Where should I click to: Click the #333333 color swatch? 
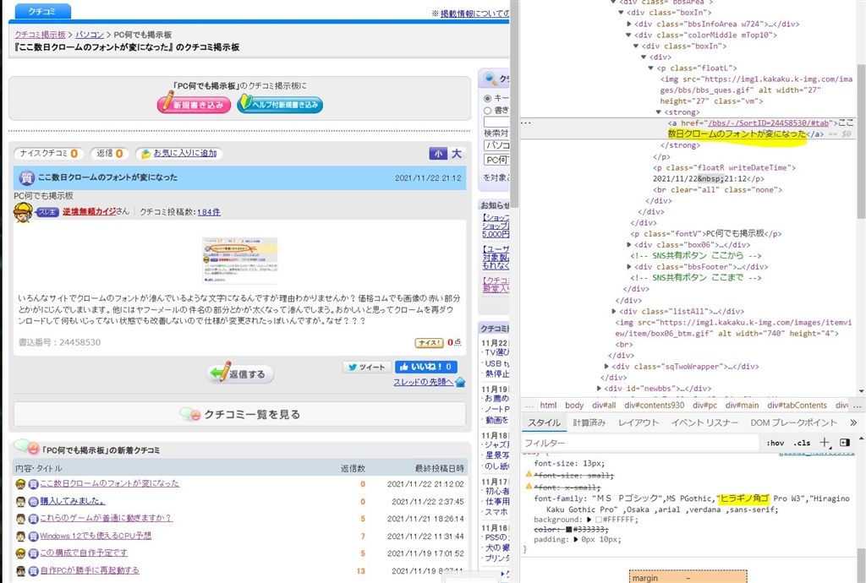(x=569, y=530)
